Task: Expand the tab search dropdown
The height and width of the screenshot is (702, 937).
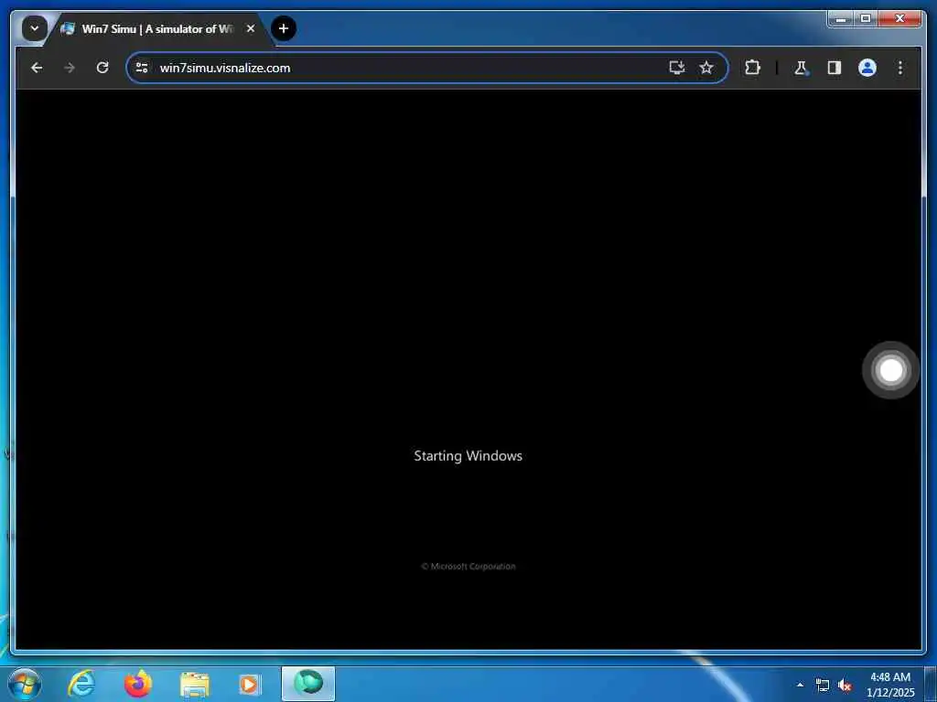Action: [x=35, y=28]
